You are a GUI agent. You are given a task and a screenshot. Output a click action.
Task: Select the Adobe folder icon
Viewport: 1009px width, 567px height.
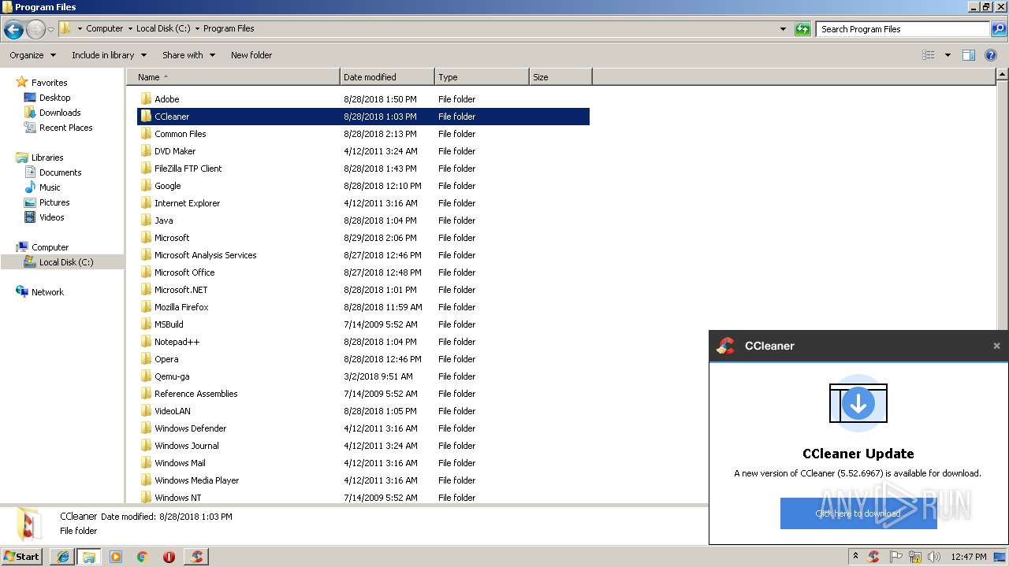coord(146,99)
